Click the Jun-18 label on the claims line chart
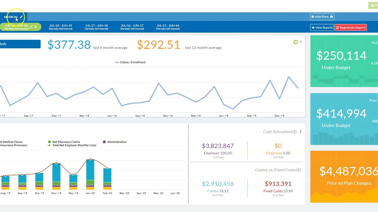Screen dimensions: 378x212 [112, 116]
